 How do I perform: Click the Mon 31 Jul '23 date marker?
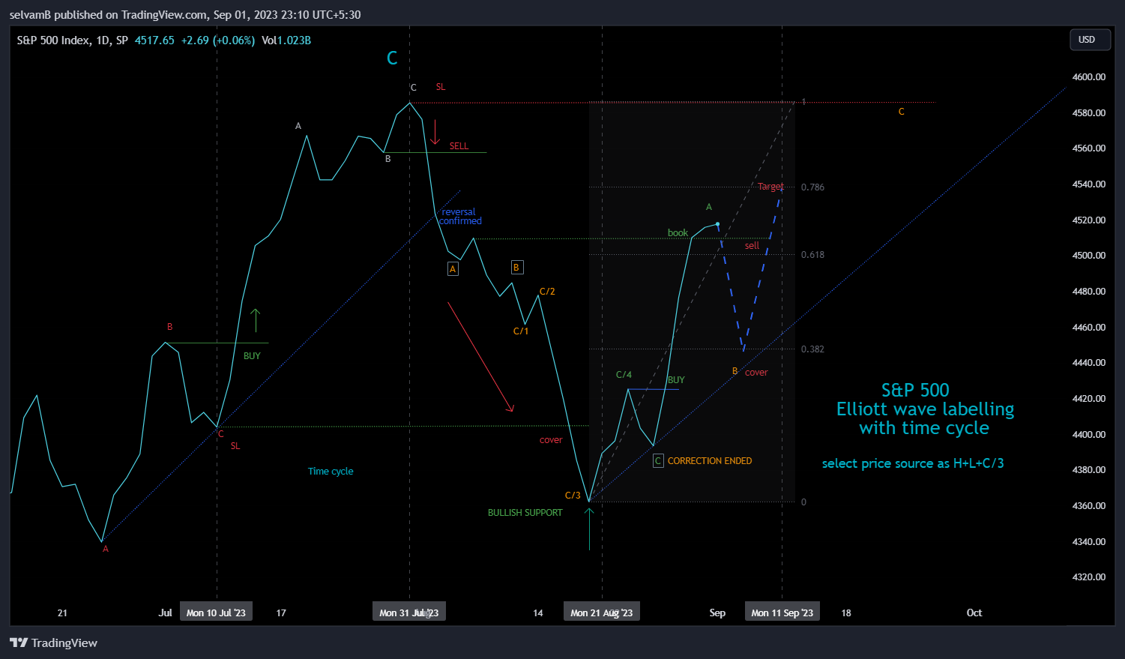pyautogui.click(x=409, y=613)
